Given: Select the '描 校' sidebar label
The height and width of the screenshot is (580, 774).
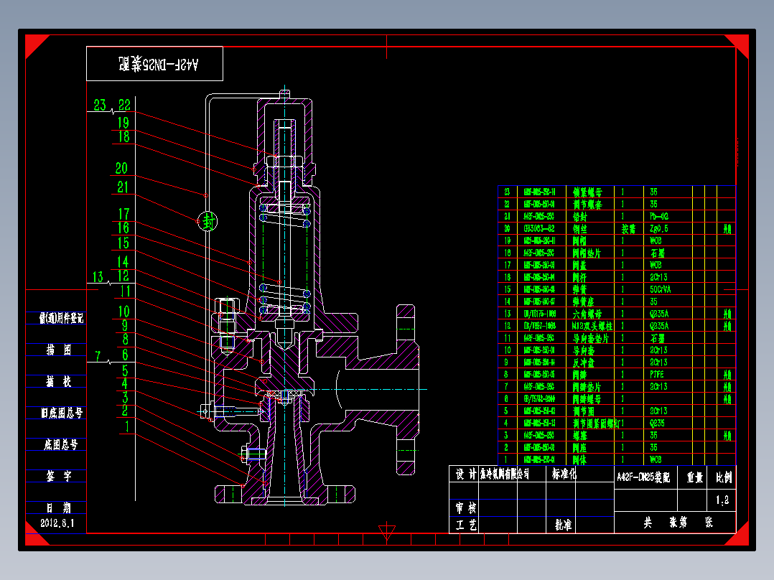Looking at the screenshot, I should pos(59,382).
